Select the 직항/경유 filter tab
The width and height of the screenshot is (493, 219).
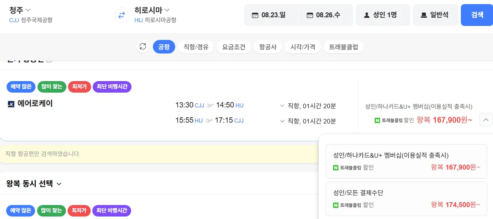[x=196, y=47]
